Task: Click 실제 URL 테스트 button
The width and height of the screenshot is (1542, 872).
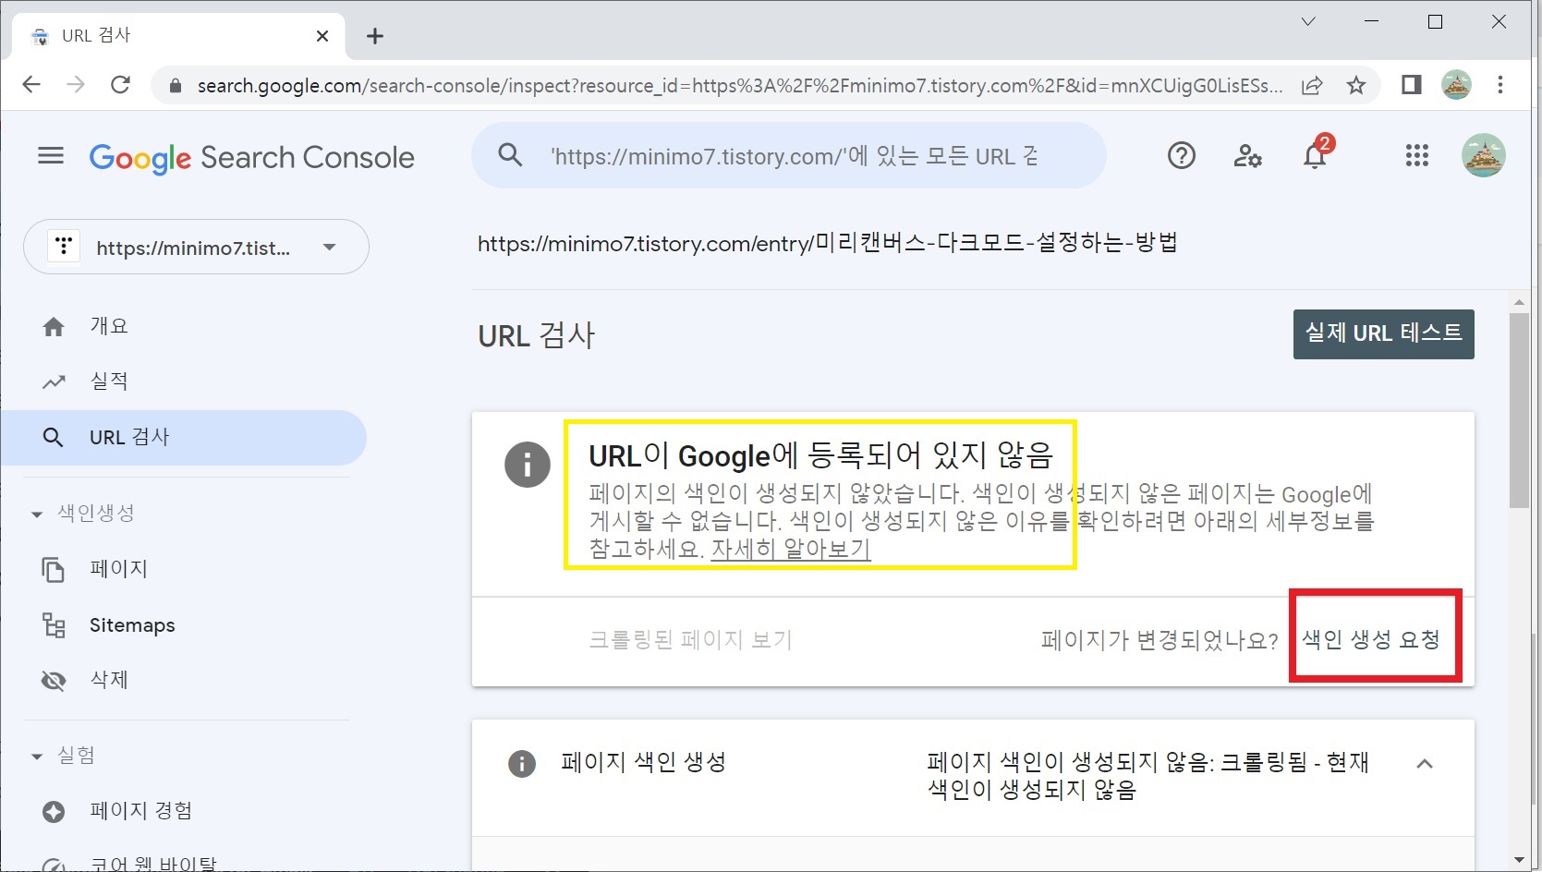Action: 1383,334
